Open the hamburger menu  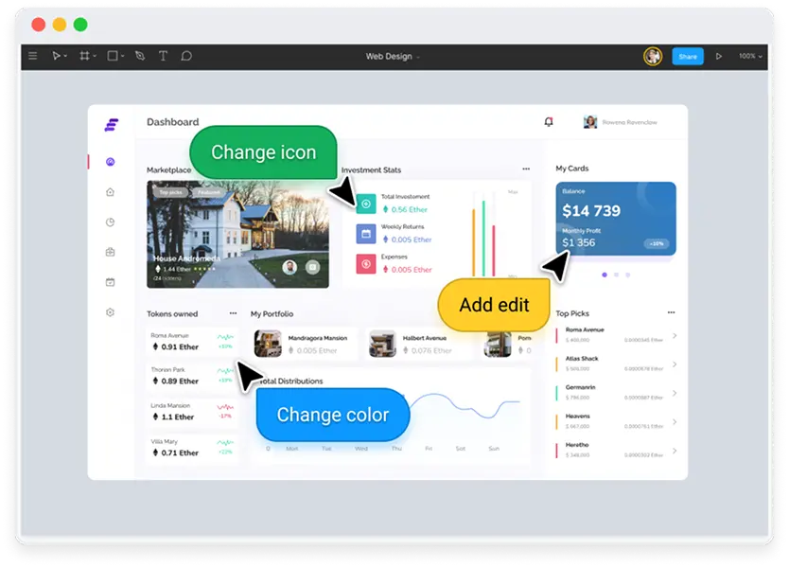click(33, 55)
